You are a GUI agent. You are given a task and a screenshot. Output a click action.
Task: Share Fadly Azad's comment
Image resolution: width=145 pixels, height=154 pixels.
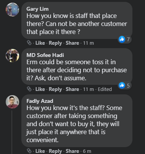[x=72, y=151]
